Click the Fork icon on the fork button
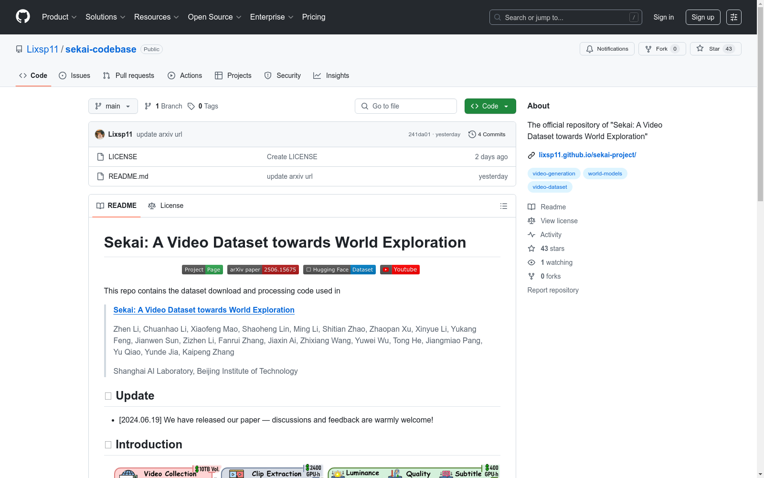This screenshot has width=764, height=478. pos(648,49)
